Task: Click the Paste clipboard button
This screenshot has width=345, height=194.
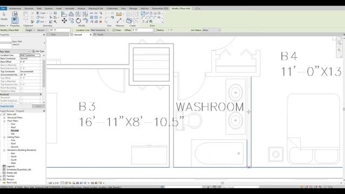Action: [x=25, y=17]
